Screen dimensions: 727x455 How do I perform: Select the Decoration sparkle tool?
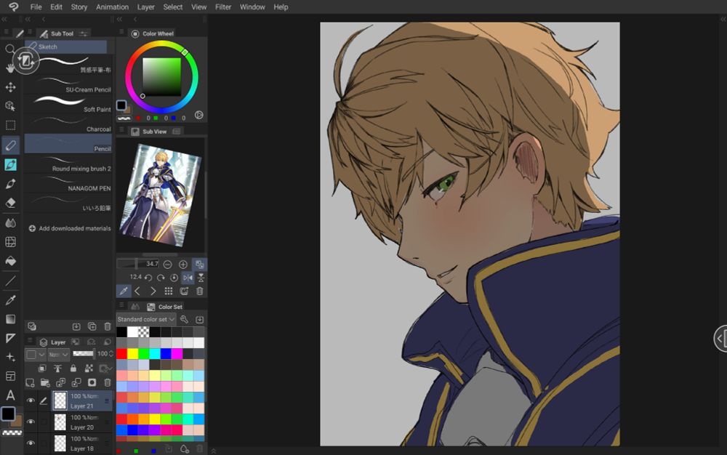coord(10,357)
